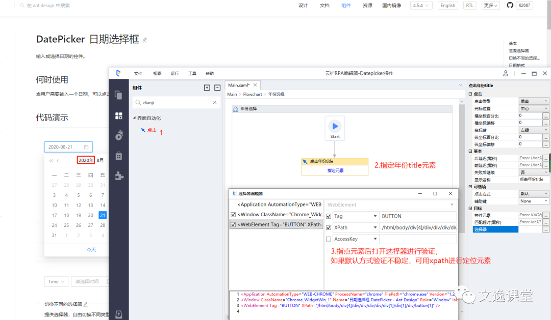Open the 运行 menu
The height and width of the screenshot is (320, 551).
click(174, 73)
